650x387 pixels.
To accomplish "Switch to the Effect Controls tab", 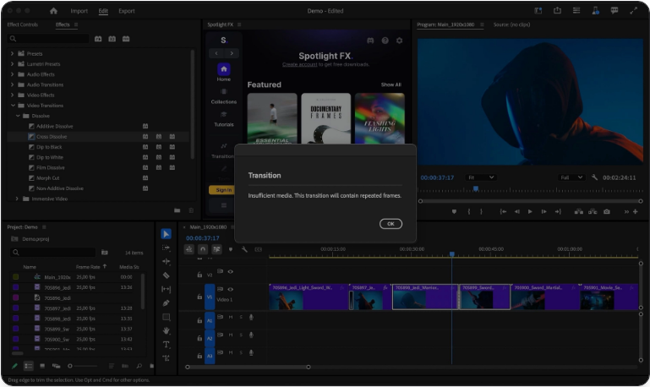I will point(22,25).
